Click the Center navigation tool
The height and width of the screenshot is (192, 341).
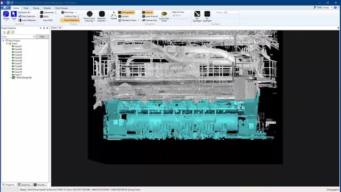click(x=113, y=15)
